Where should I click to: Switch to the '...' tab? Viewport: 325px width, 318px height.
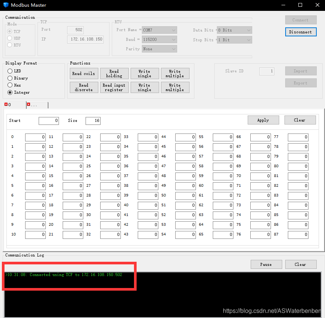click(x=37, y=105)
